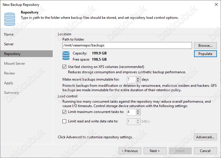Increase immutable days with up arrow
The height and width of the screenshot is (158, 221).
click(x=138, y=78)
